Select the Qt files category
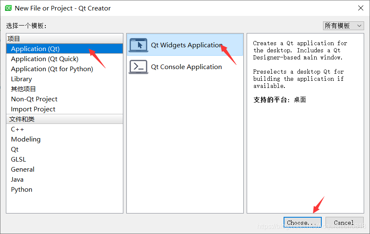Screen dimensions: 370x234 (x=65, y=149)
